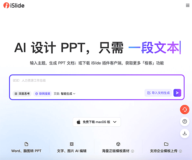Toggle the 深度思考 deep thinking option
This screenshot has height=160, width=192.
[x=22, y=94]
